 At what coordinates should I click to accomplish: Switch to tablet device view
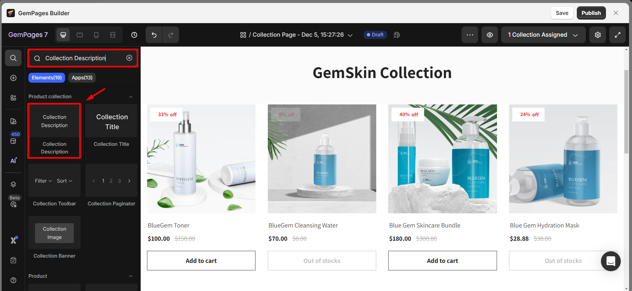click(80, 35)
